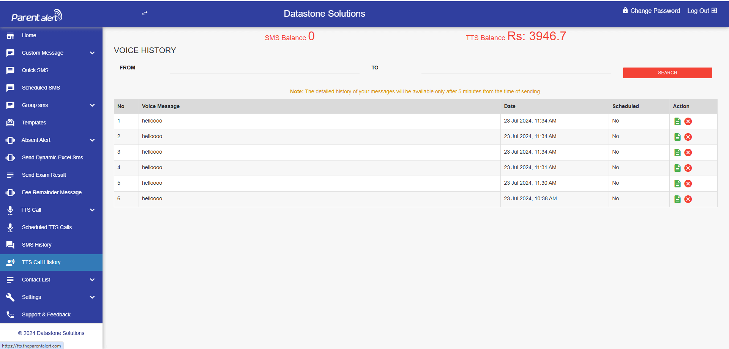Click Change Password link
This screenshot has height=349, width=729.
point(651,11)
